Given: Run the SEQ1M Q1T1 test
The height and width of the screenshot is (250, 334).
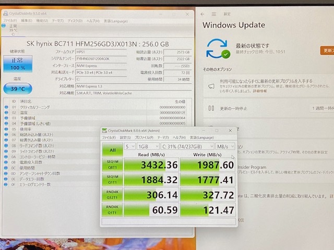Looking at the screenshot, I should click(x=112, y=179).
